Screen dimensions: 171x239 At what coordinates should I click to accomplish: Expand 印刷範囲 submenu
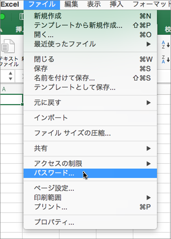90,198
